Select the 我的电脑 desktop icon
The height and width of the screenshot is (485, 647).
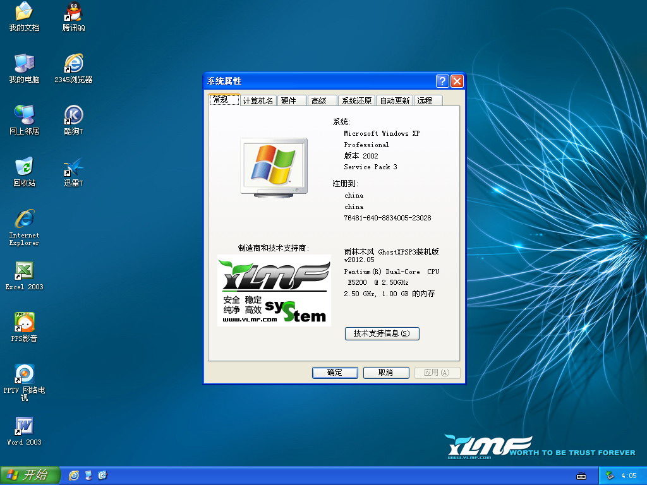(24, 64)
